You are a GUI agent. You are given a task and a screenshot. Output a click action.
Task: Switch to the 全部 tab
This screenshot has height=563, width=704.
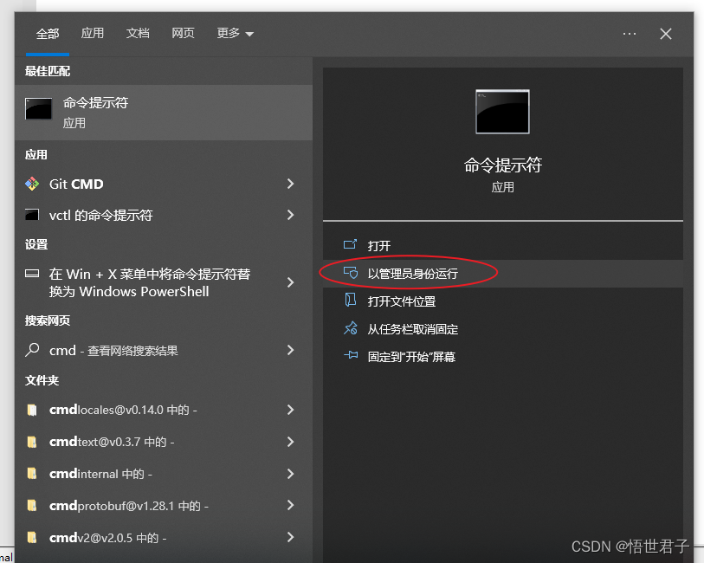click(48, 34)
